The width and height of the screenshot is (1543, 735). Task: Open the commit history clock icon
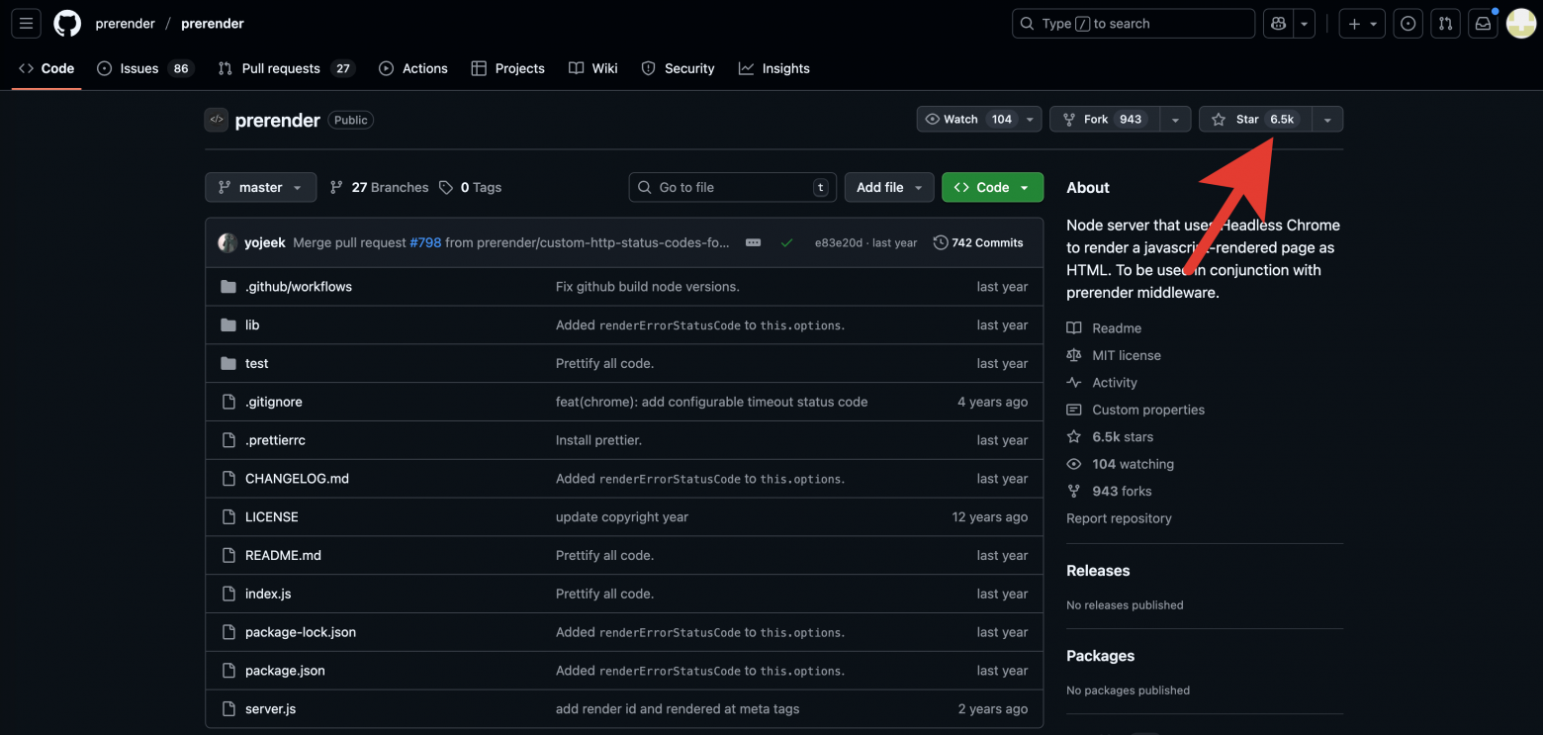[x=940, y=241]
